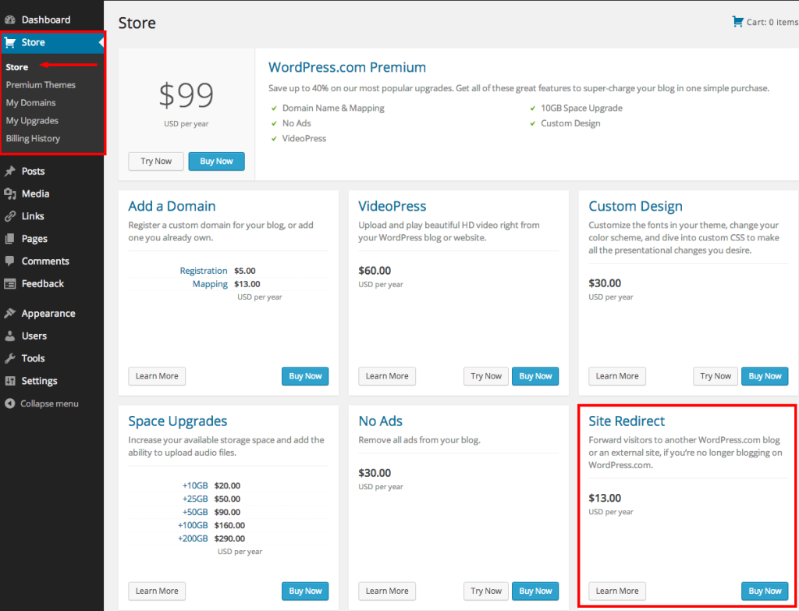Click the Pages icon in sidebar
799x611 pixels.
click(9, 239)
